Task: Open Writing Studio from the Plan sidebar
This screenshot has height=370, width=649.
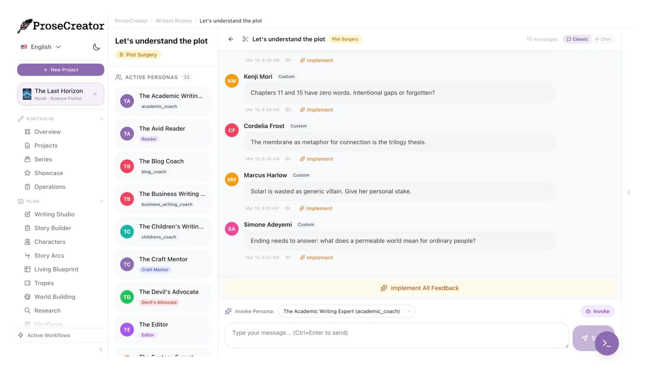Action: coord(54,214)
